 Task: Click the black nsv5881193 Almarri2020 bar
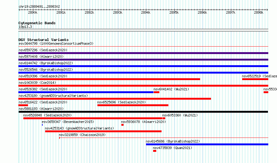143,112
